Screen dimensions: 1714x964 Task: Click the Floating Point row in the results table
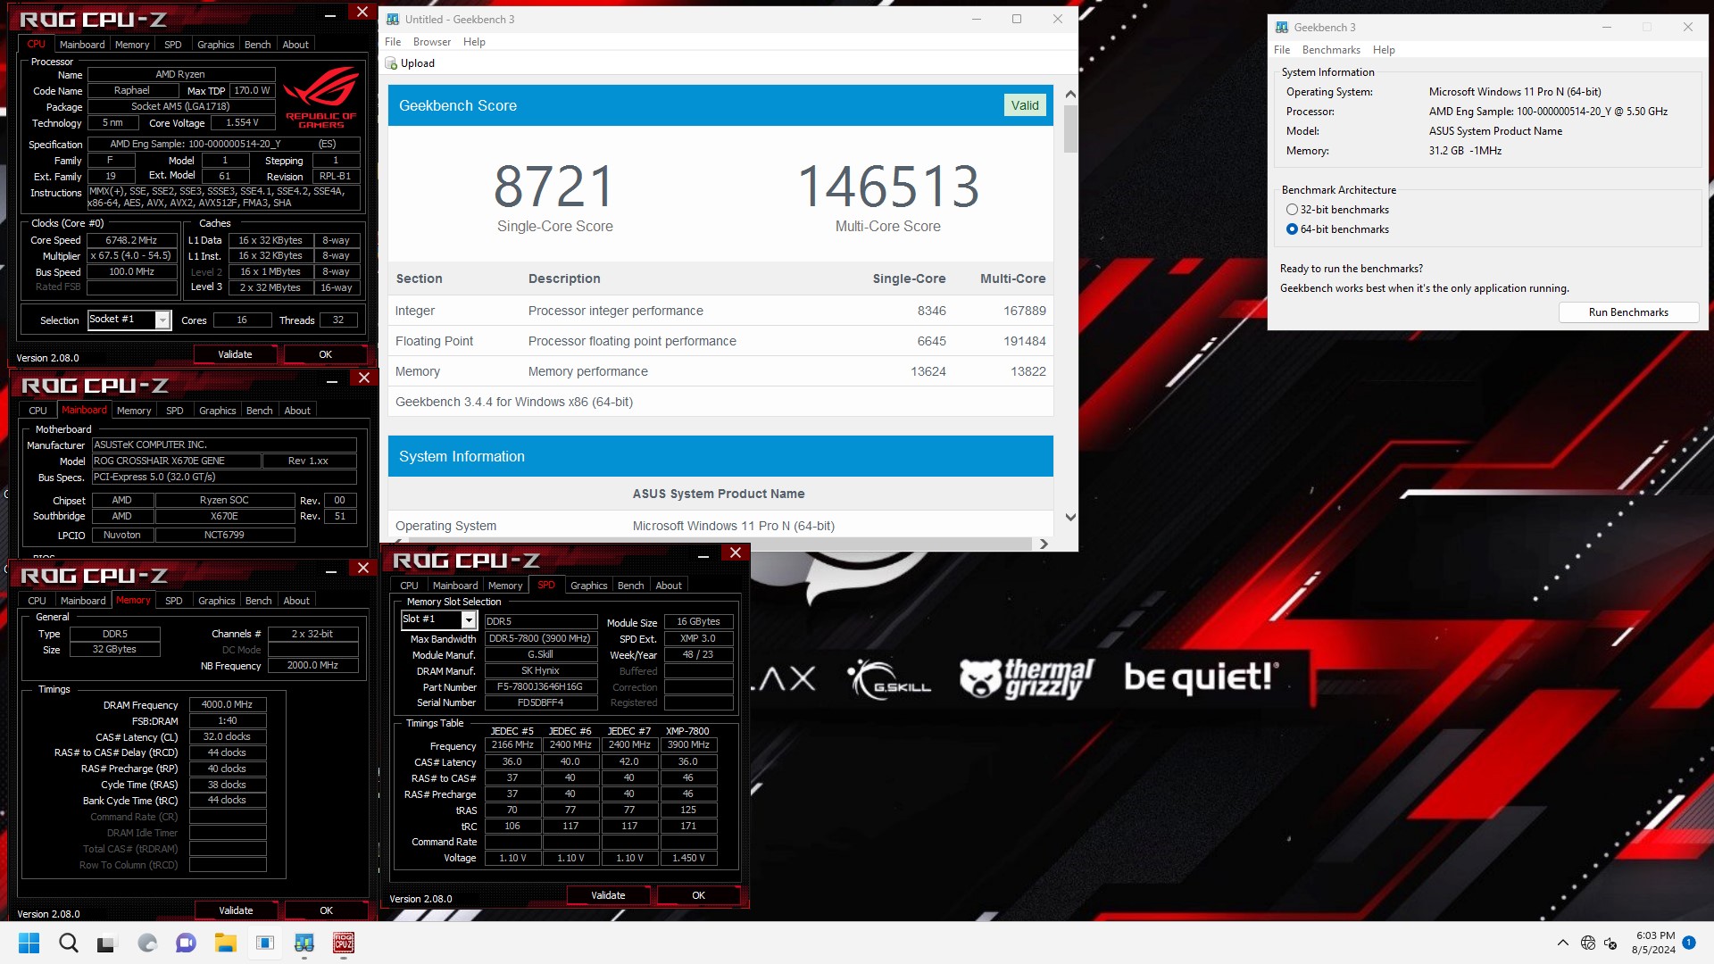tap(720, 341)
